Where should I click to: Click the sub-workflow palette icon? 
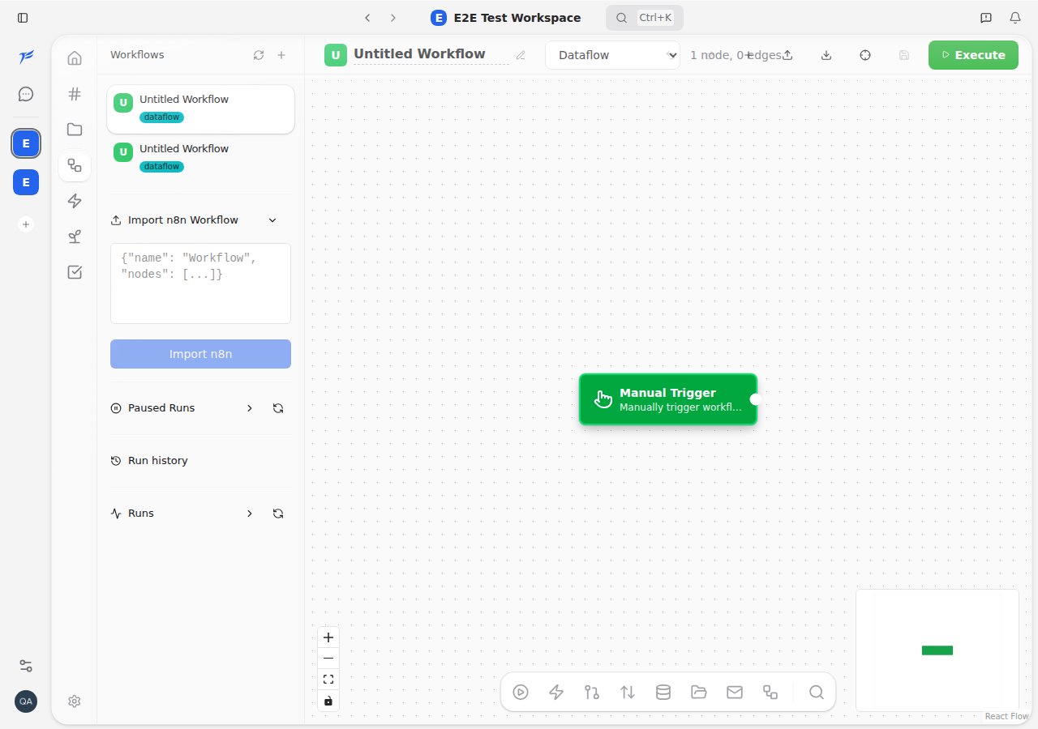(x=770, y=693)
